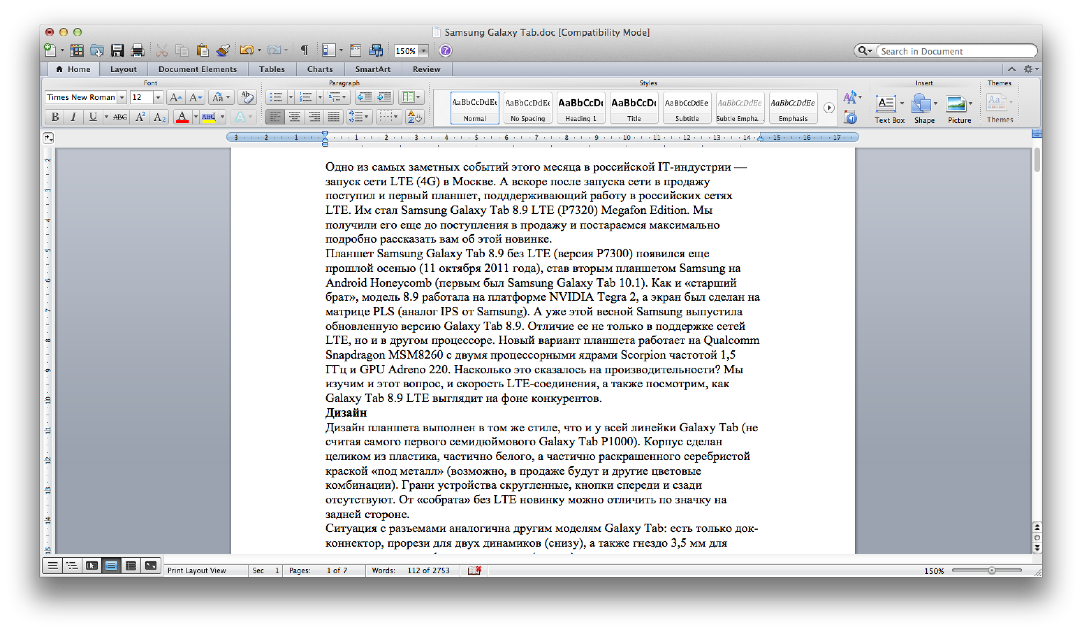Click the Format Painter brush icon
Viewport: 1082px width, 632px height.
[223, 51]
